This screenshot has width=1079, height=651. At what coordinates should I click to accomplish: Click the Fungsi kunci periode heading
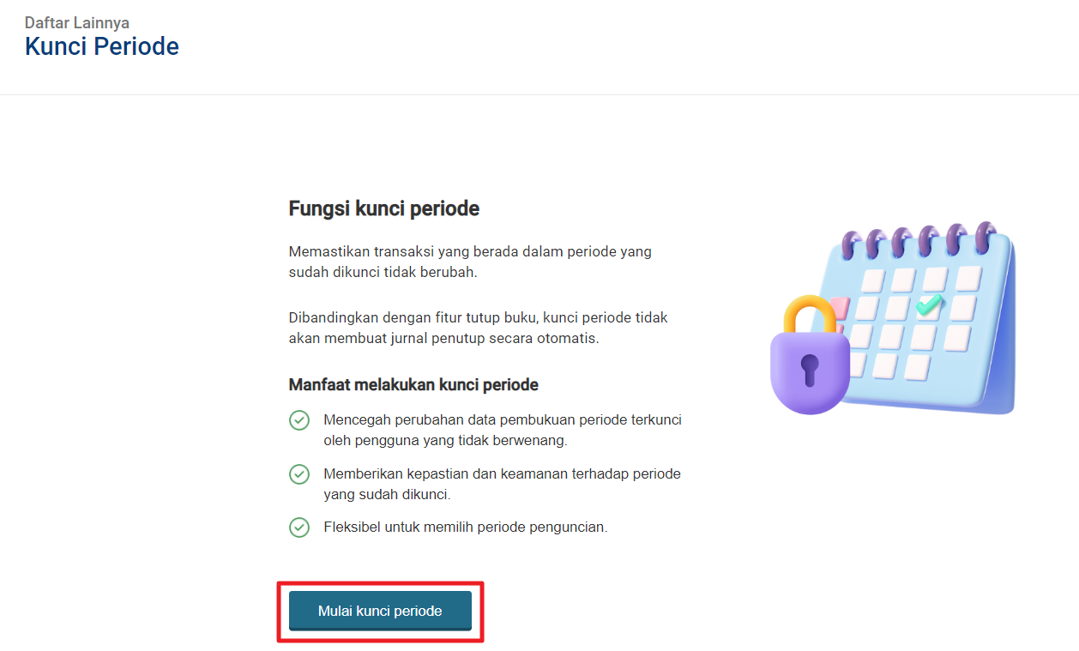click(x=383, y=208)
